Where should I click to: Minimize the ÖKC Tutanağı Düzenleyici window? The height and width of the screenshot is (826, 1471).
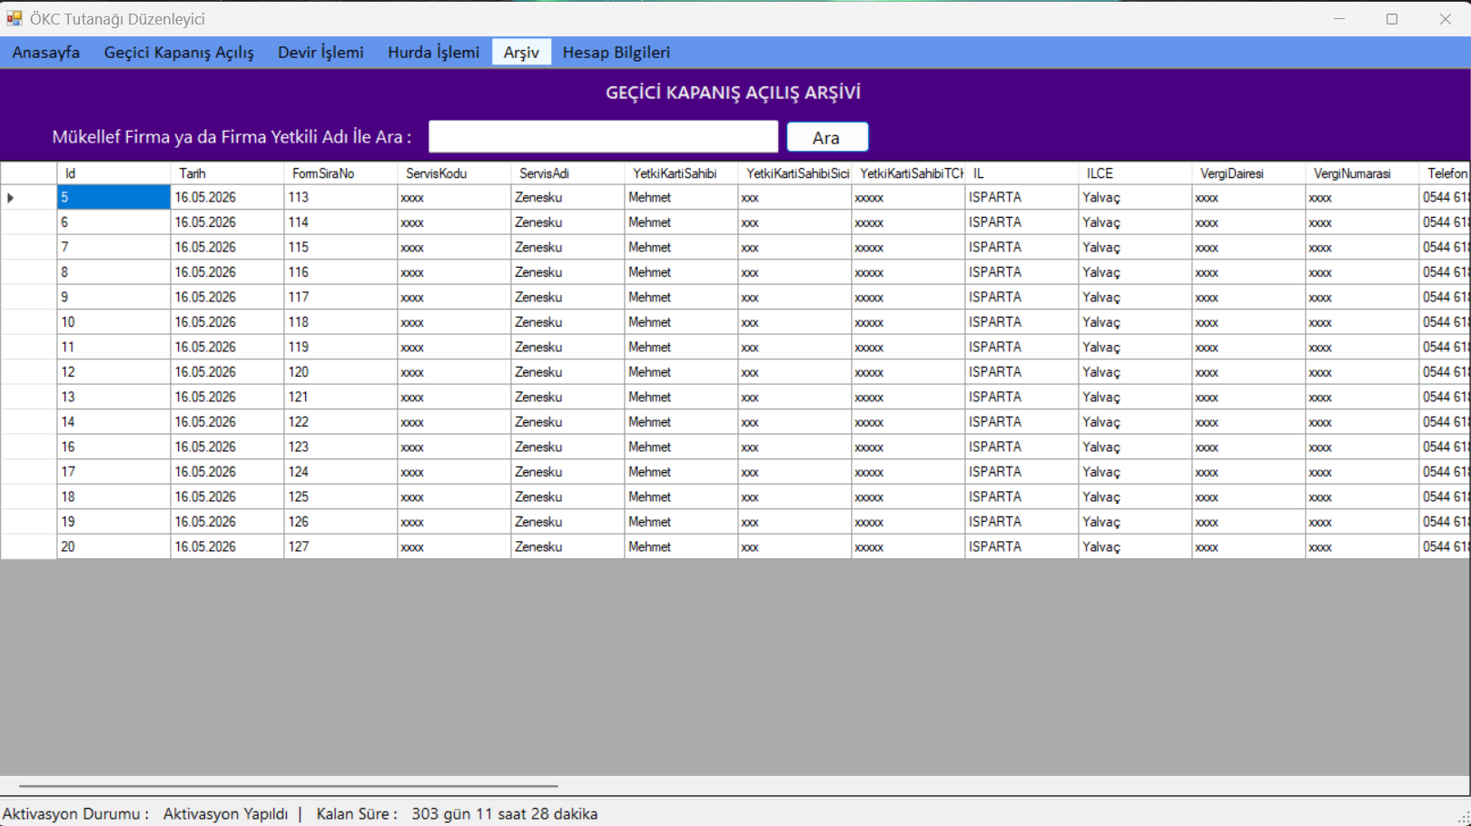1339,18
